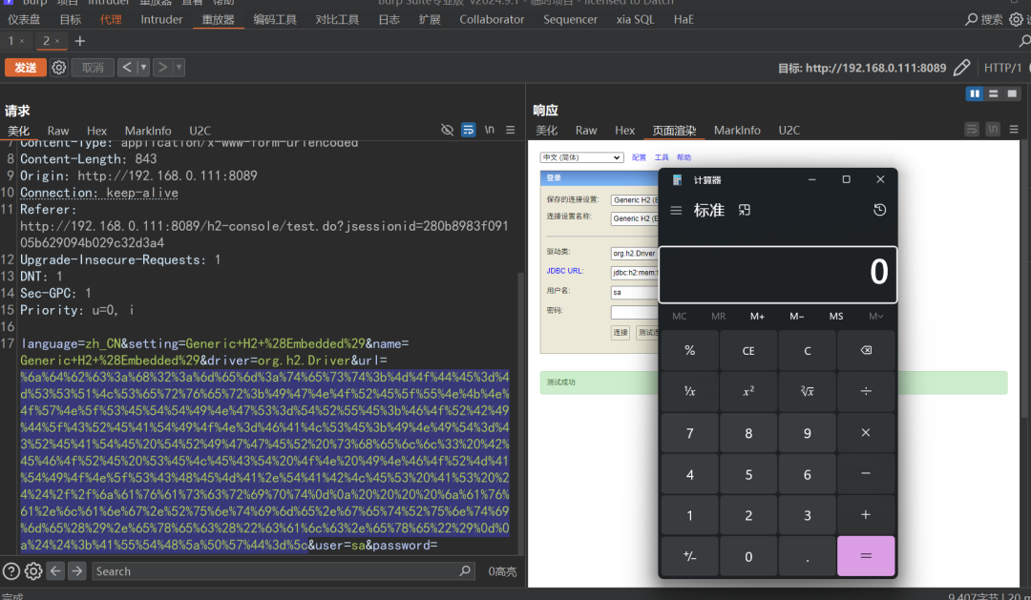This screenshot has width=1031, height=600.
Task: Edit the target with the pencil icon
Action: 961,67
